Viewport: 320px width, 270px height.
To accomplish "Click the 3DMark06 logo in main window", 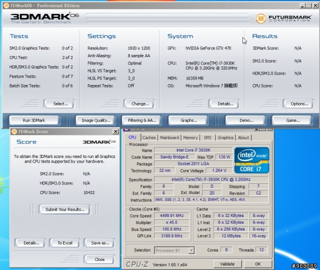I will [44, 18].
